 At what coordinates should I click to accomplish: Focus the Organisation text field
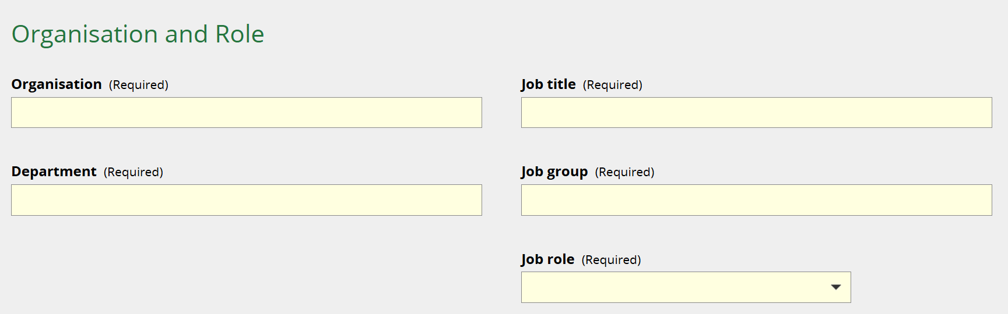(246, 113)
